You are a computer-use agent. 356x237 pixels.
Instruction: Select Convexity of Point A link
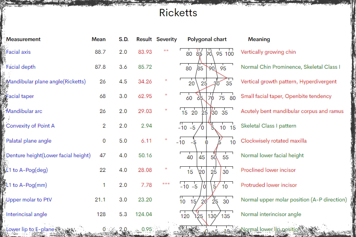(30, 126)
